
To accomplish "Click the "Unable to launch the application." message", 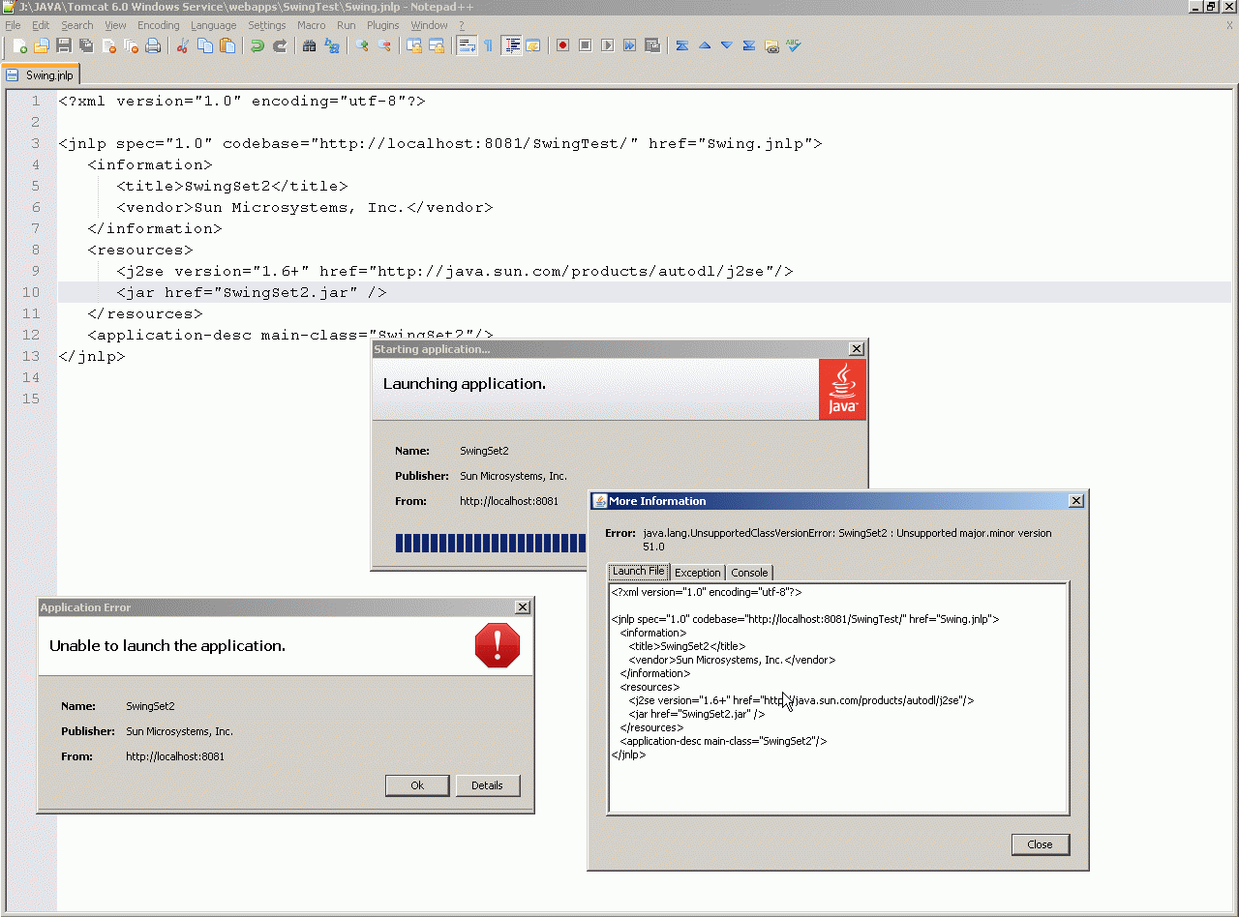I will point(167,646).
